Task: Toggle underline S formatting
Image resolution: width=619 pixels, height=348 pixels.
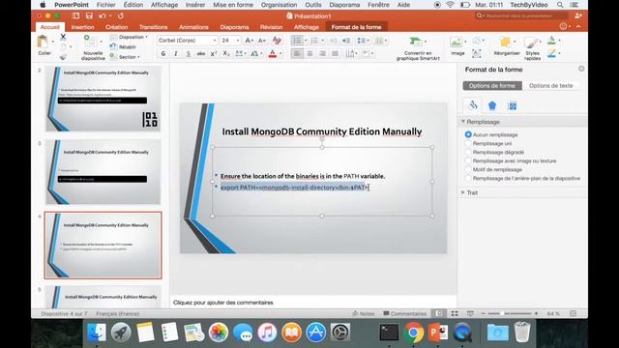Action: point(189,54)
